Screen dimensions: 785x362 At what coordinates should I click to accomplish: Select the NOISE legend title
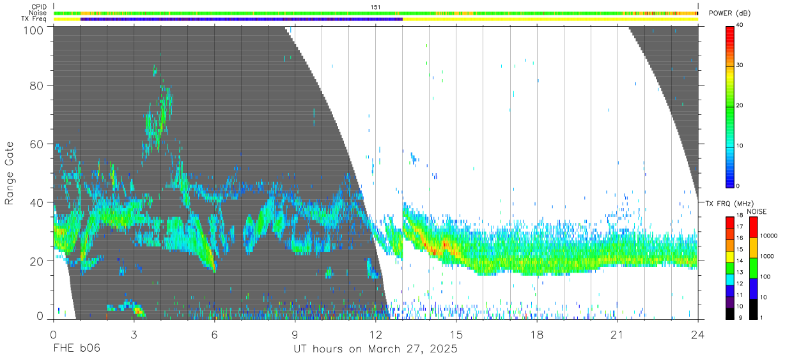pyautogui.click(x=756, y=211)
